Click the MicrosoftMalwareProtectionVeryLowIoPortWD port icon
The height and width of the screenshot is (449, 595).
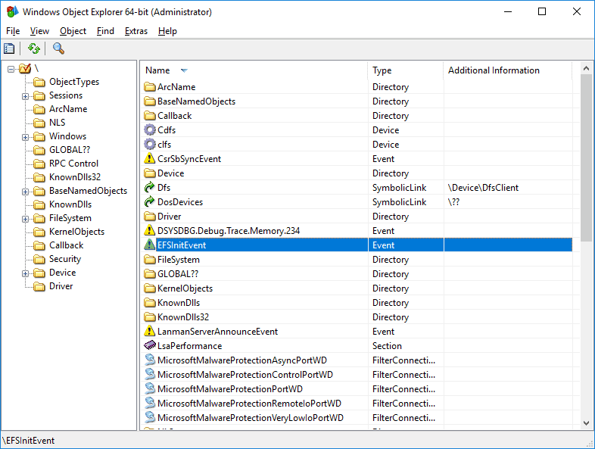point(150,417)
